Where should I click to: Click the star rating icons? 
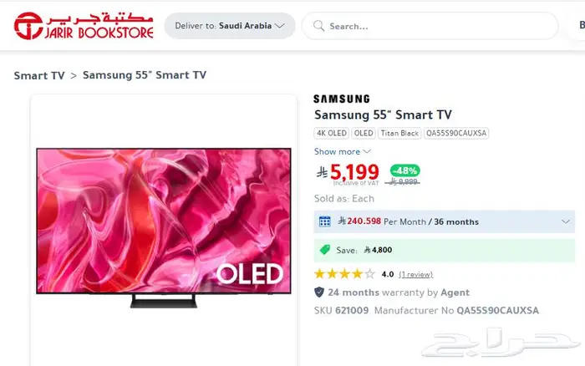coord(344,274)
